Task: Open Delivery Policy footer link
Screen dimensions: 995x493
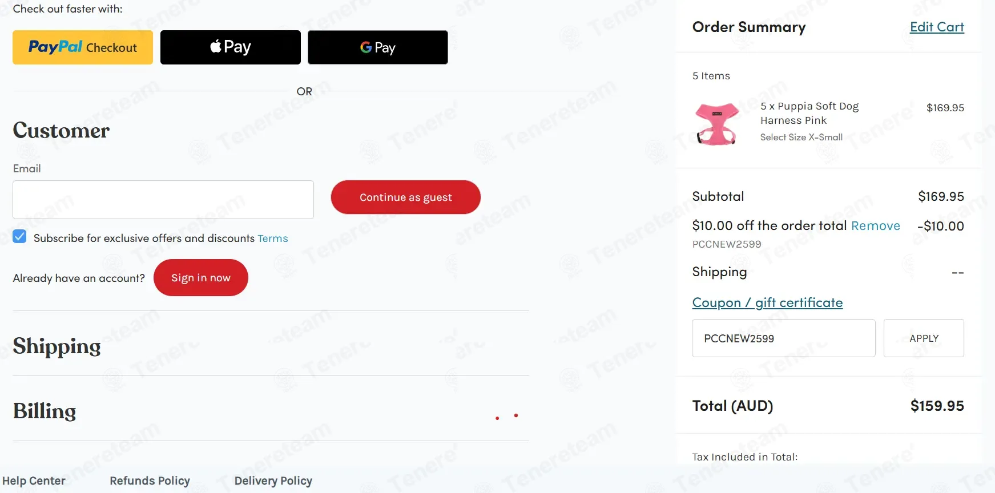Action: [x=273, y=481]
